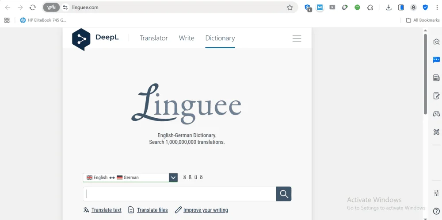Click the DeepL brand name text
The image size is (442, 220).
tap(107, 37)
